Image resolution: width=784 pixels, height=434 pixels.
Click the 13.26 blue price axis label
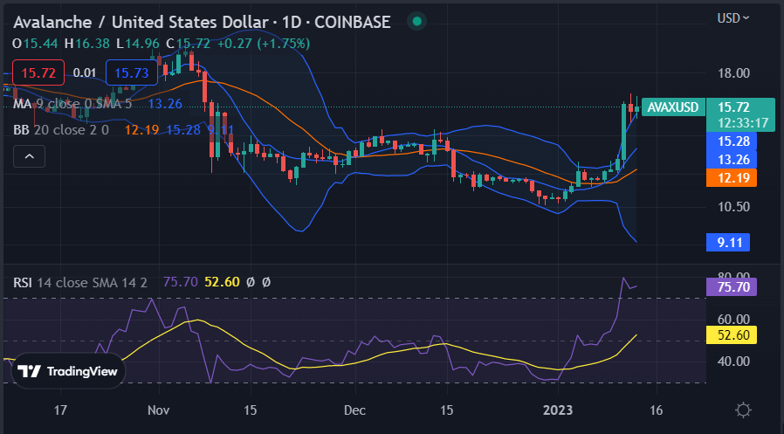731,160
